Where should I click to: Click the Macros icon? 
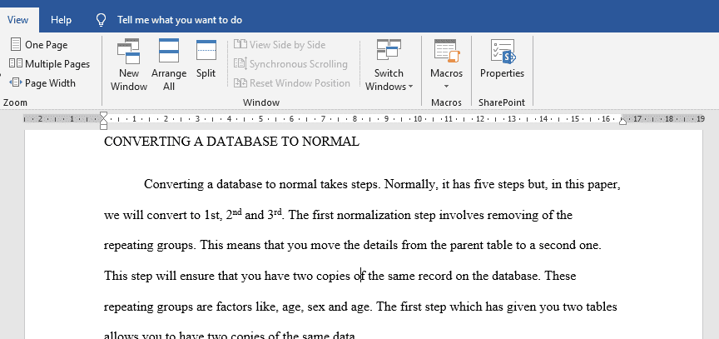pos(447,51)
